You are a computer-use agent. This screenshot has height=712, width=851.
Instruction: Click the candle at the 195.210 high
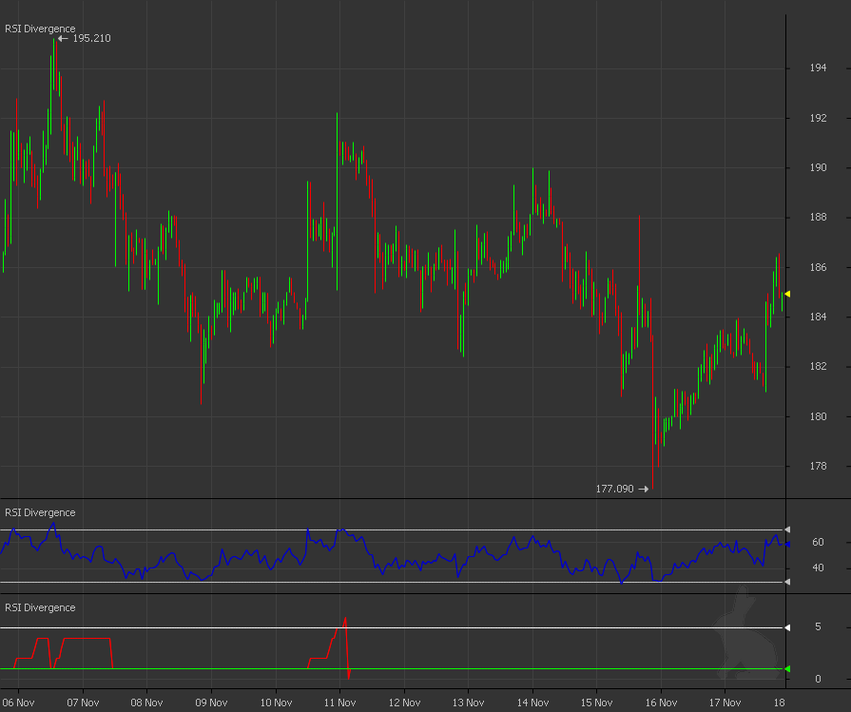pos(54,64)
